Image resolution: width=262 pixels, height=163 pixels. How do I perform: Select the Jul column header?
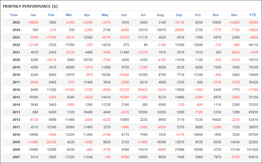[143, 15]
